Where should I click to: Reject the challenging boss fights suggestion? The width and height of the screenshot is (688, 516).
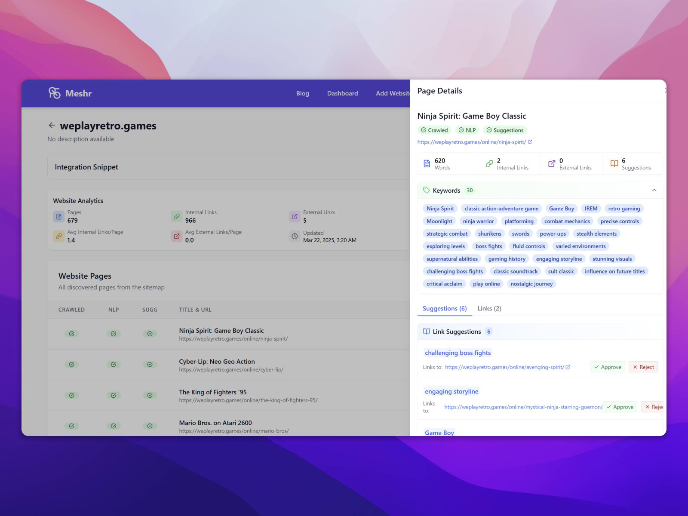(x=643, y=367)
